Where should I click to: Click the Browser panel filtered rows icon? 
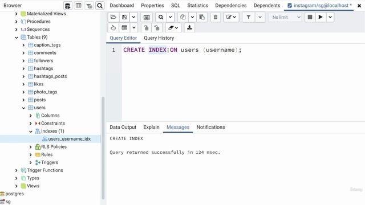(x=89, y=6)
